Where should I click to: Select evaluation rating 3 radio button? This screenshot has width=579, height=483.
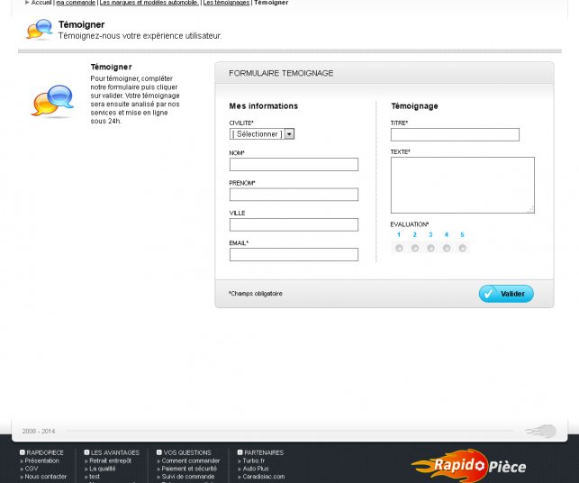point(430,248)
